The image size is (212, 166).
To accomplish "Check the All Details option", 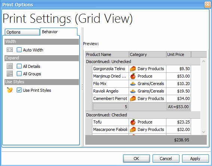I will click(19, 66).
